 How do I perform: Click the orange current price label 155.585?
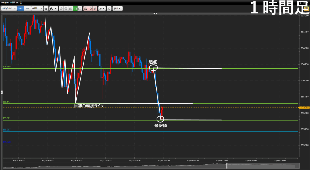point(304,107)
